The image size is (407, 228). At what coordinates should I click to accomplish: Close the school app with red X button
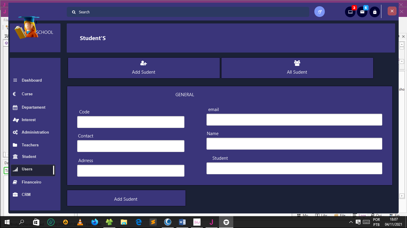(x=392, y=11)
